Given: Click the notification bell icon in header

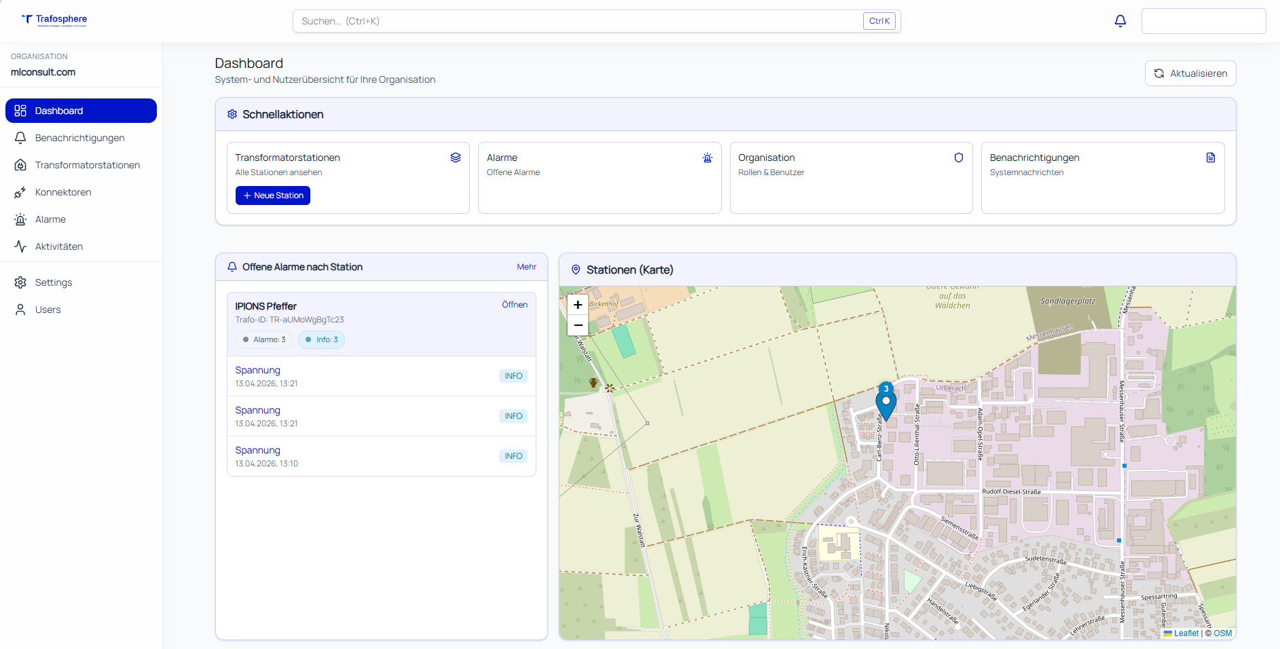Looking at the screenshot, I should [1120, 21].
